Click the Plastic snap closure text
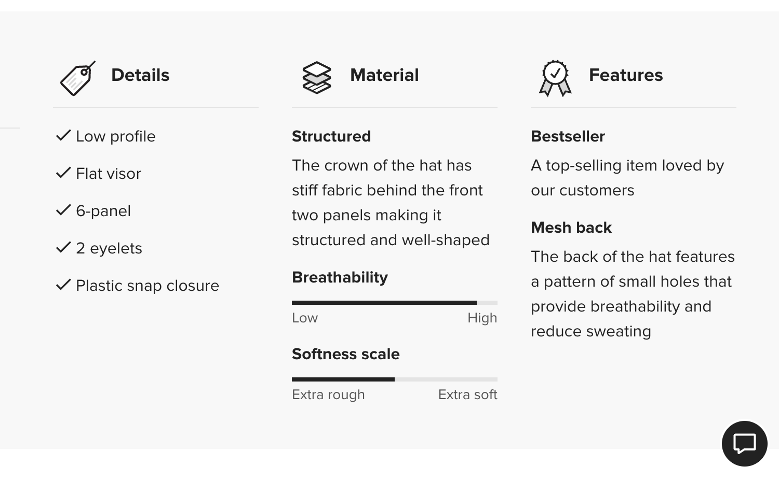This screenshot has height=480, width=779. click(x=147, y=286)
